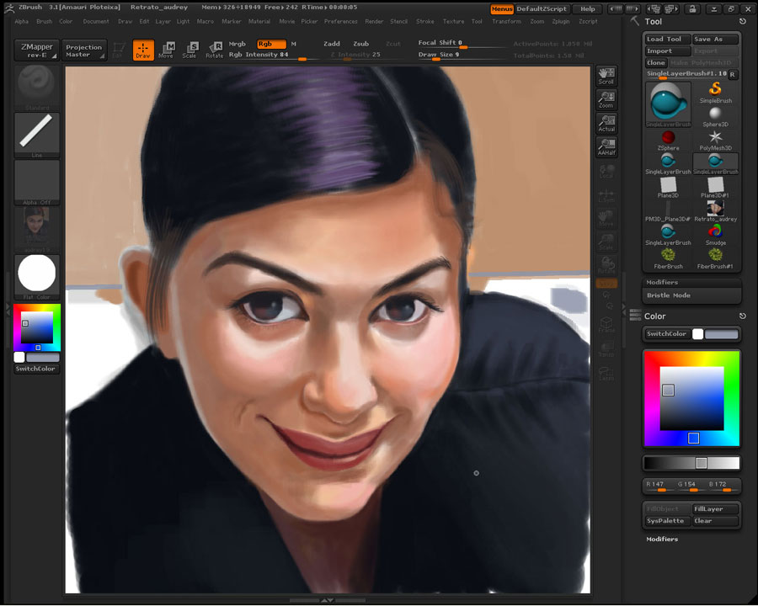The image size is (758, 606).
Task: Click the Color palette reload arrow icon
Action: pos(743,316)
